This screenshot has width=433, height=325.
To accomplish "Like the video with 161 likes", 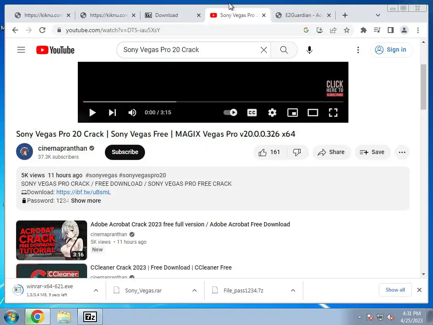I will point(270,152).
